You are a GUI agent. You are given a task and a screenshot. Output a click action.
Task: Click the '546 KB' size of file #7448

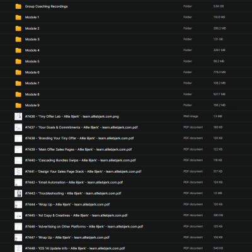click(218, 248)
